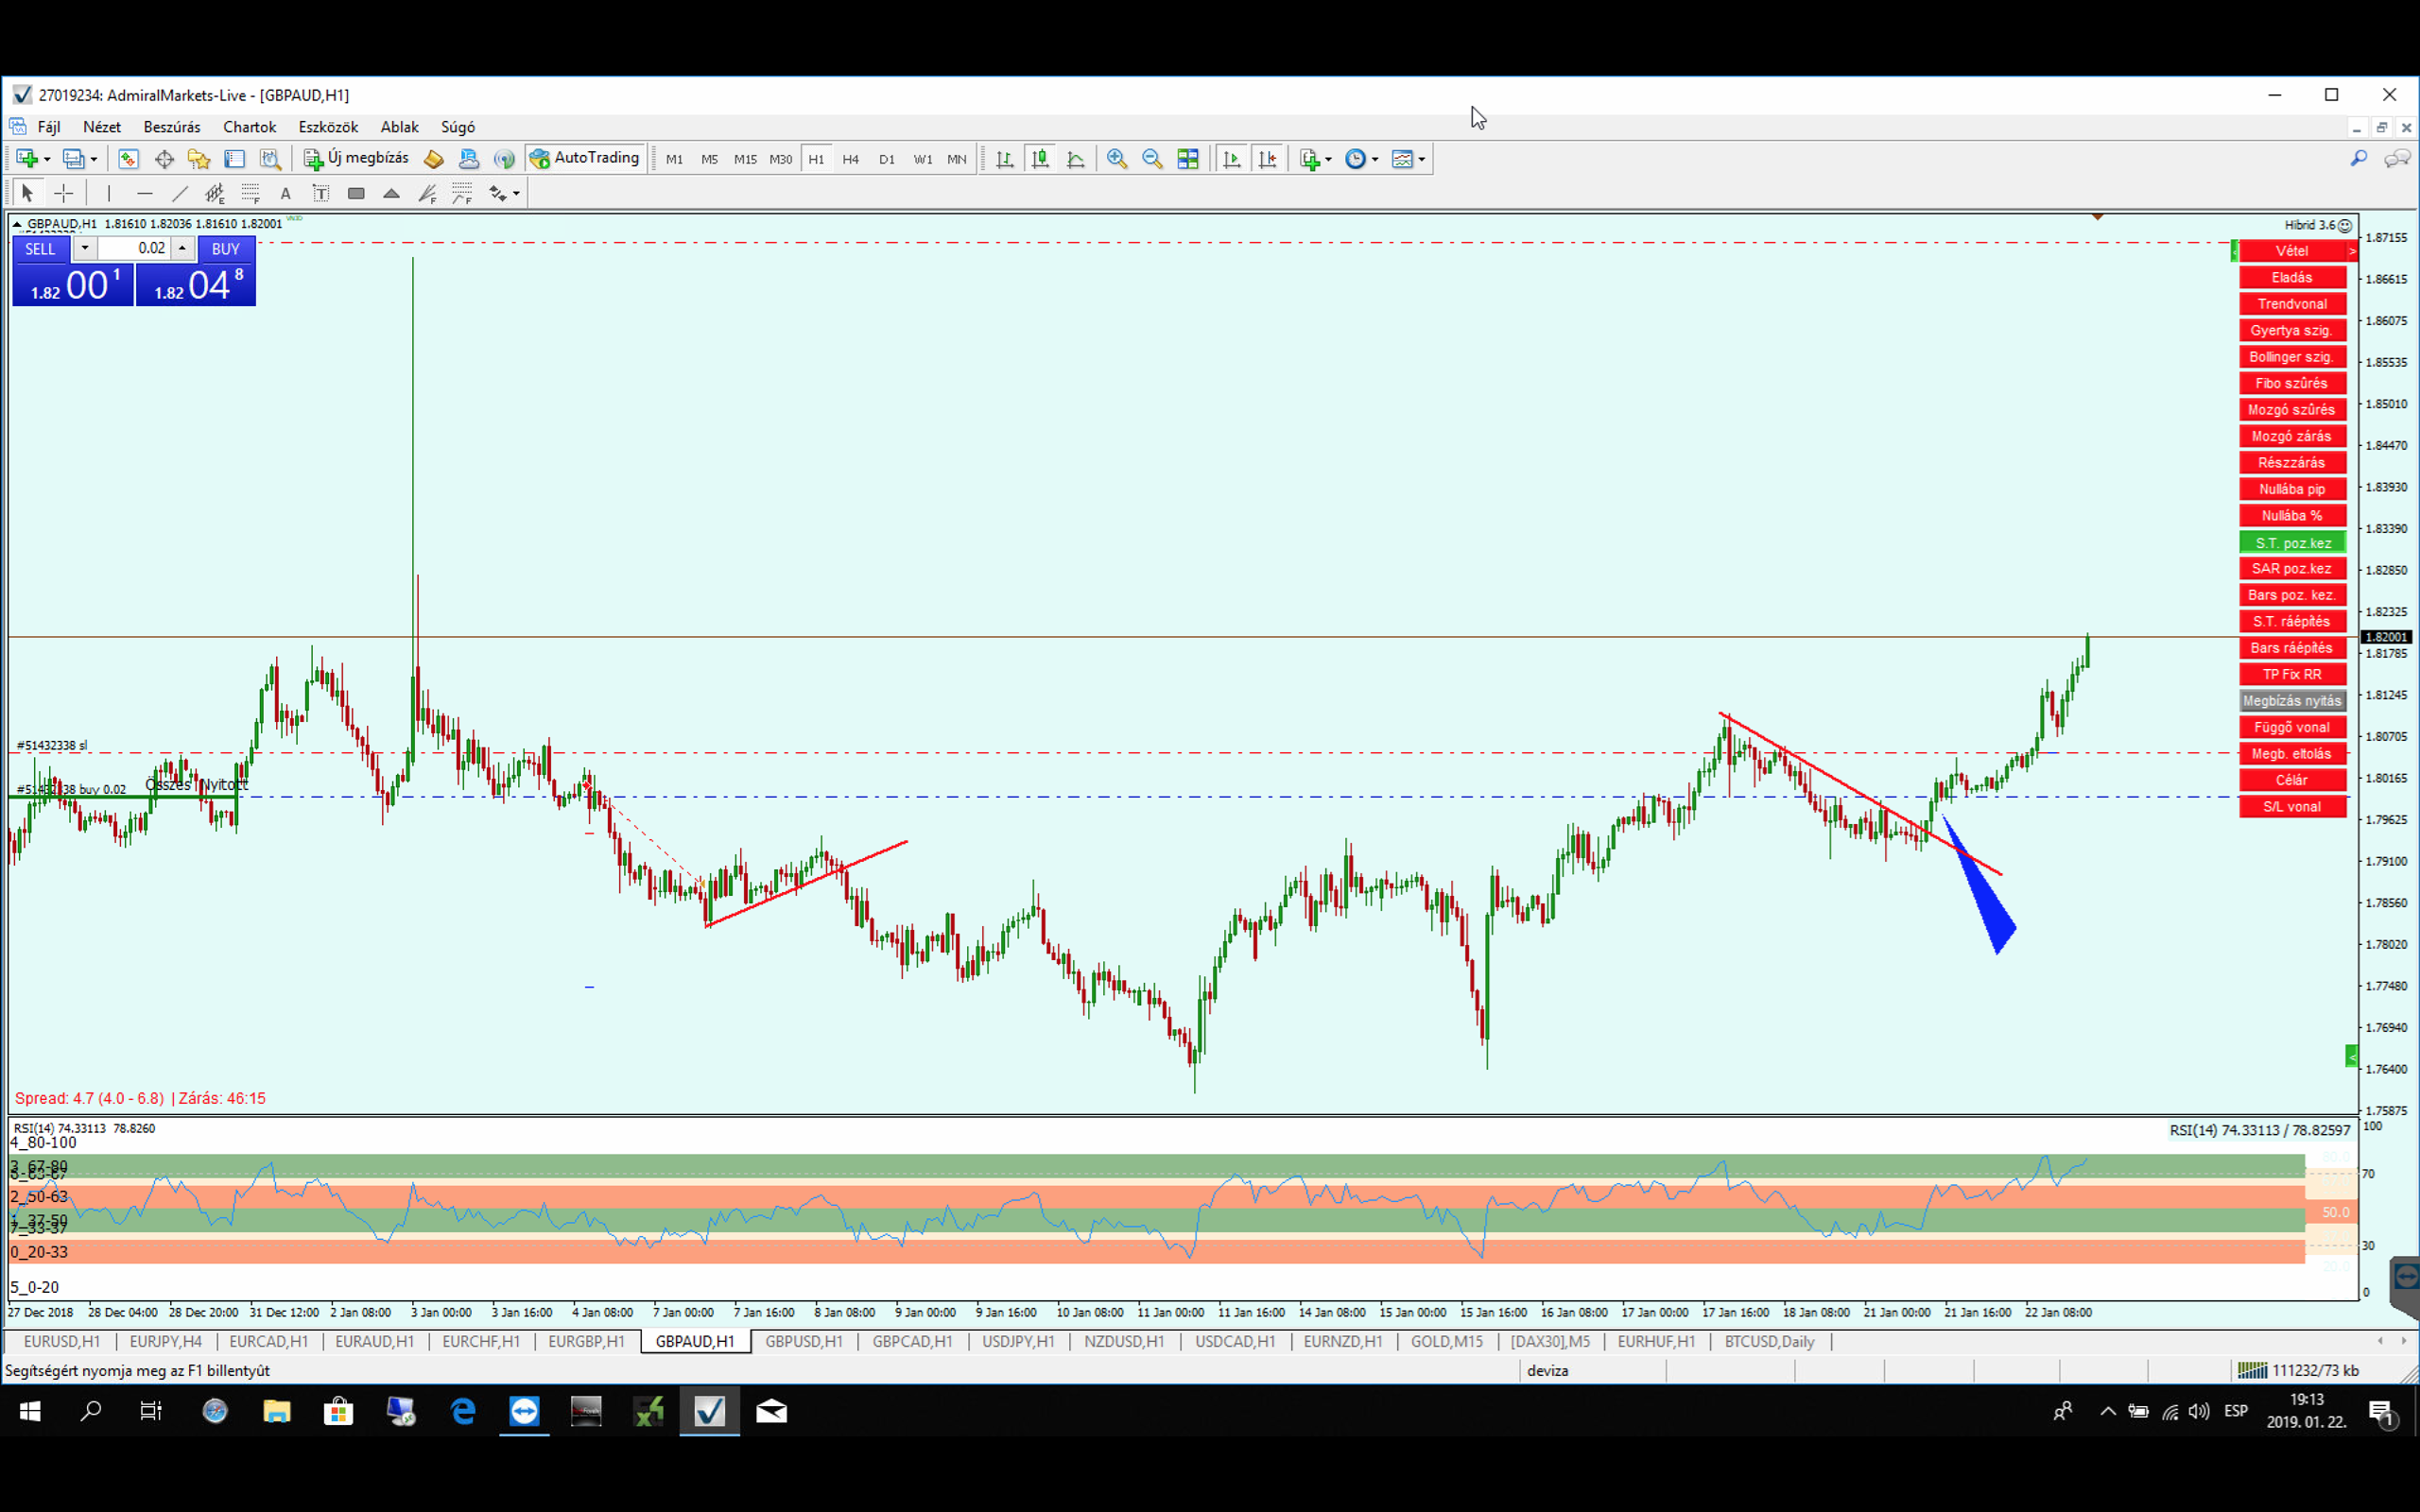
Task: Select the Fibonacci retracement tool
Action: (250, 193)
